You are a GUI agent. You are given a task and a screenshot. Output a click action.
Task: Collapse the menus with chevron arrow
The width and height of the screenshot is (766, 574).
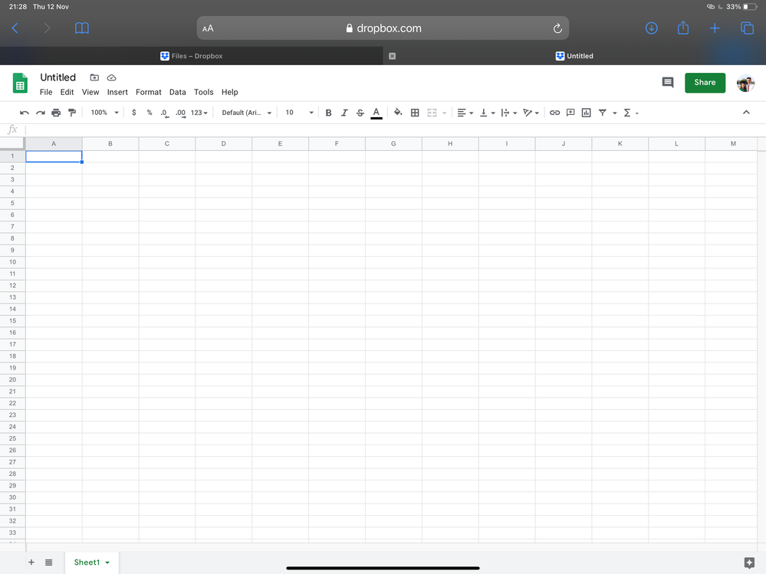746,112
